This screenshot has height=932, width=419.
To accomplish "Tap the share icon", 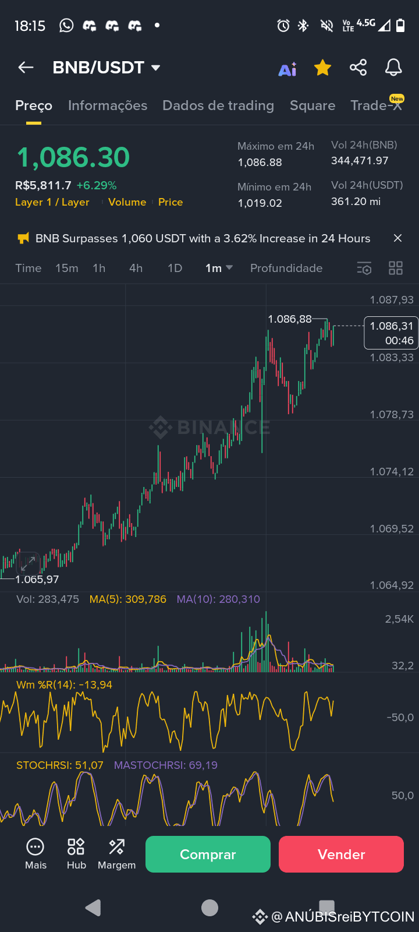I will point(358,68).
